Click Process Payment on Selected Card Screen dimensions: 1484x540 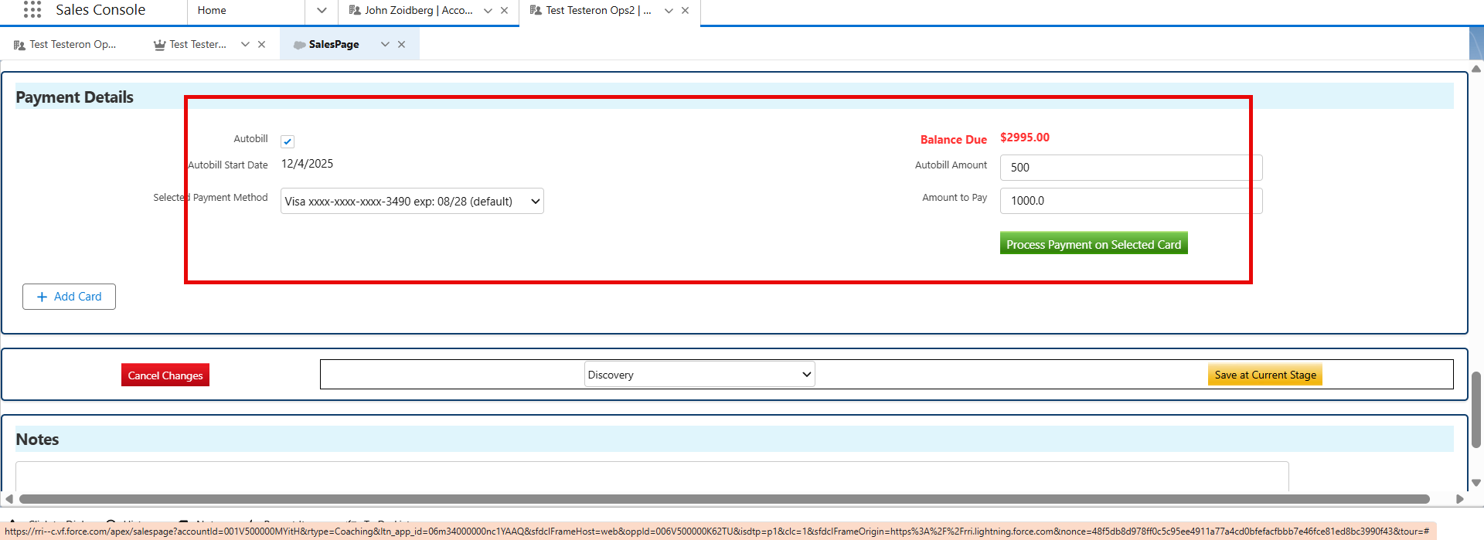tap(1093, 244)
